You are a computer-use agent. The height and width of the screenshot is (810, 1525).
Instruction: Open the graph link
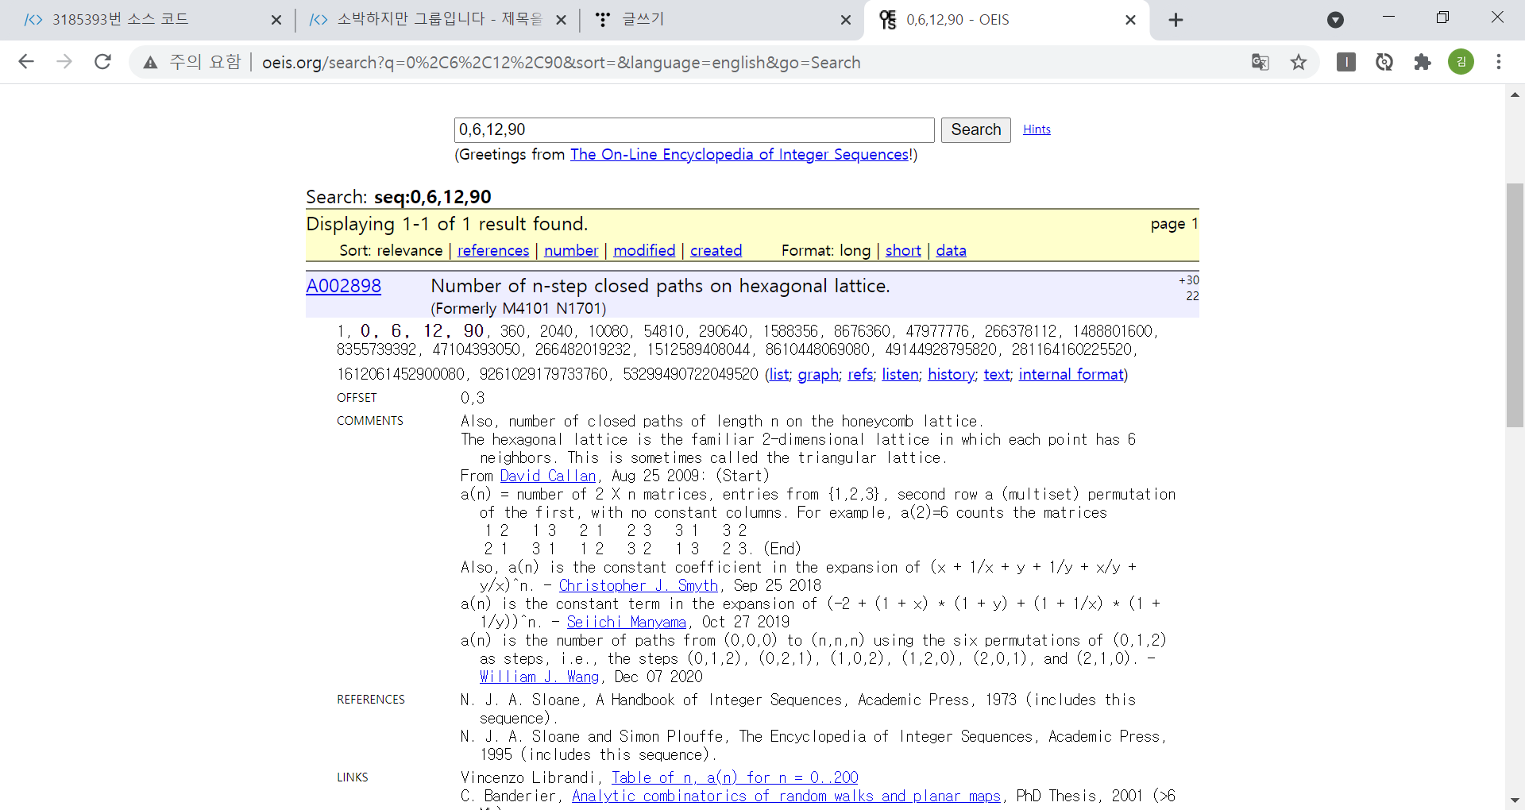(818, 374)
